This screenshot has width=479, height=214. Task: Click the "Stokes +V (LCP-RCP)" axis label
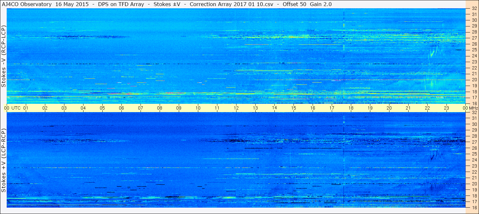tap(4, 161)
